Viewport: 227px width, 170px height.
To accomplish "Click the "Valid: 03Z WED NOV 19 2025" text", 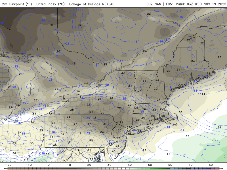I will (x=201, y=4).
